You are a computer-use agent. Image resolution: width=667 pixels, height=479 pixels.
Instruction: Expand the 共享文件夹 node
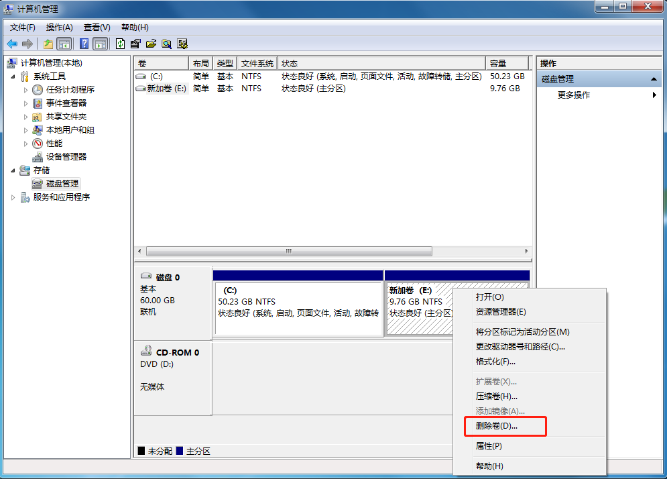(25, 117)
